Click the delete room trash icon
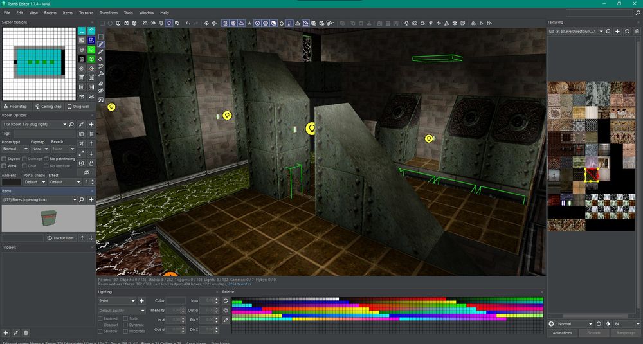This screenshot has width=643, height=344. click(91, 134)
